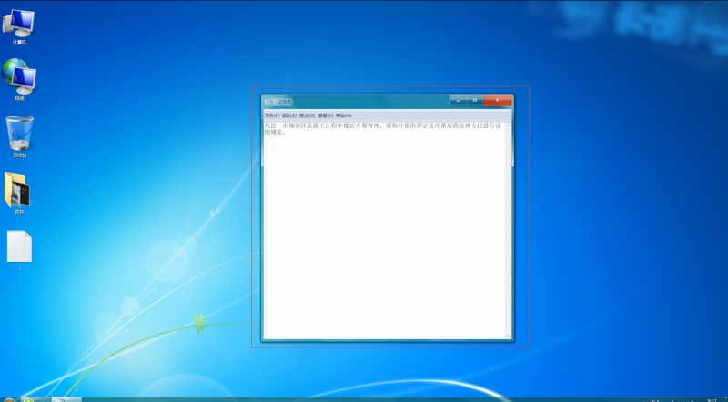Select the text file named 1 on desktop

[19, 250]
